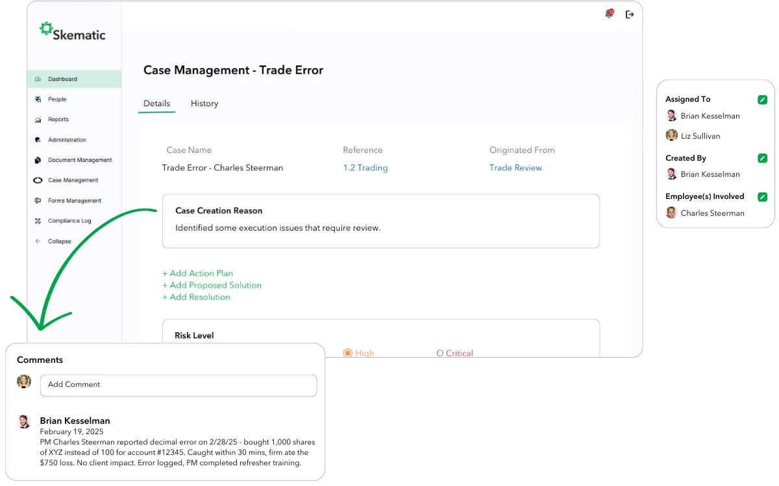Expand the Add Action Plan section
Viewport: 779px width, 486px height.
click(197, 273)
